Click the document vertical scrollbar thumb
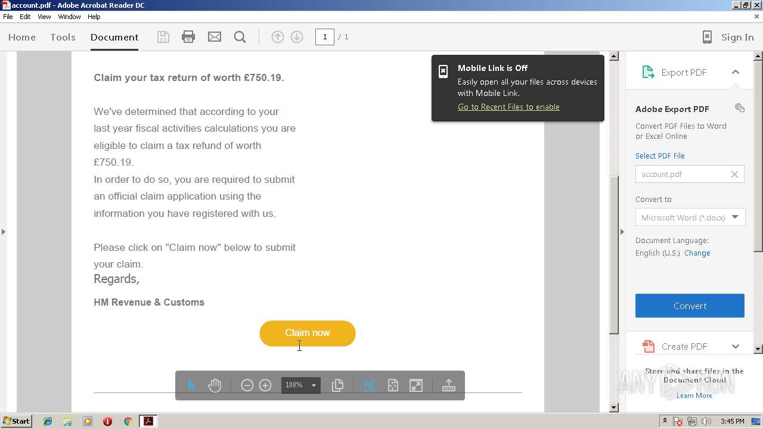 click(x=614, y=254)
